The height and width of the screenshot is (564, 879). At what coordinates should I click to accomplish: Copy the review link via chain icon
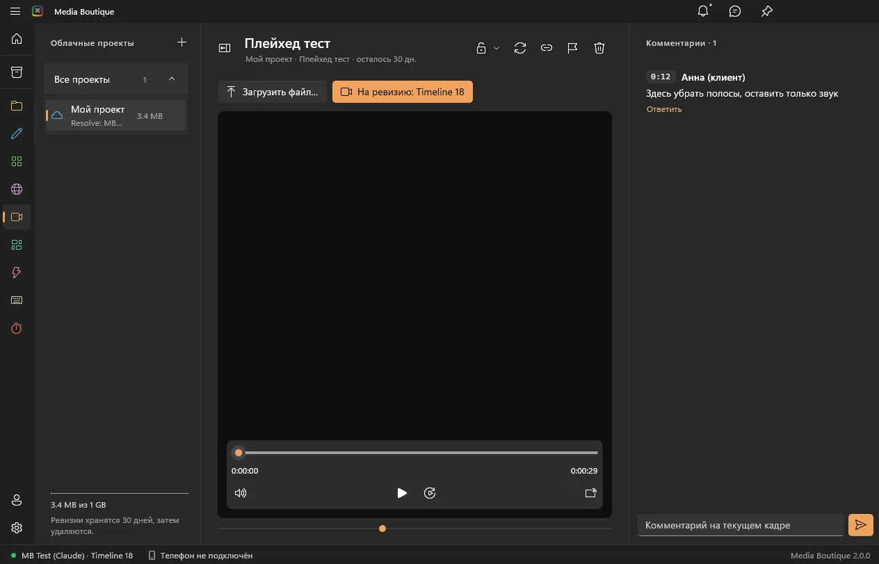click(x=547, y=48)
